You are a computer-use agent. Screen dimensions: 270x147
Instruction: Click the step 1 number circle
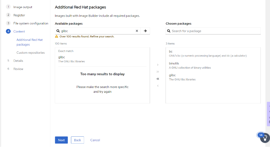point(8,7)
